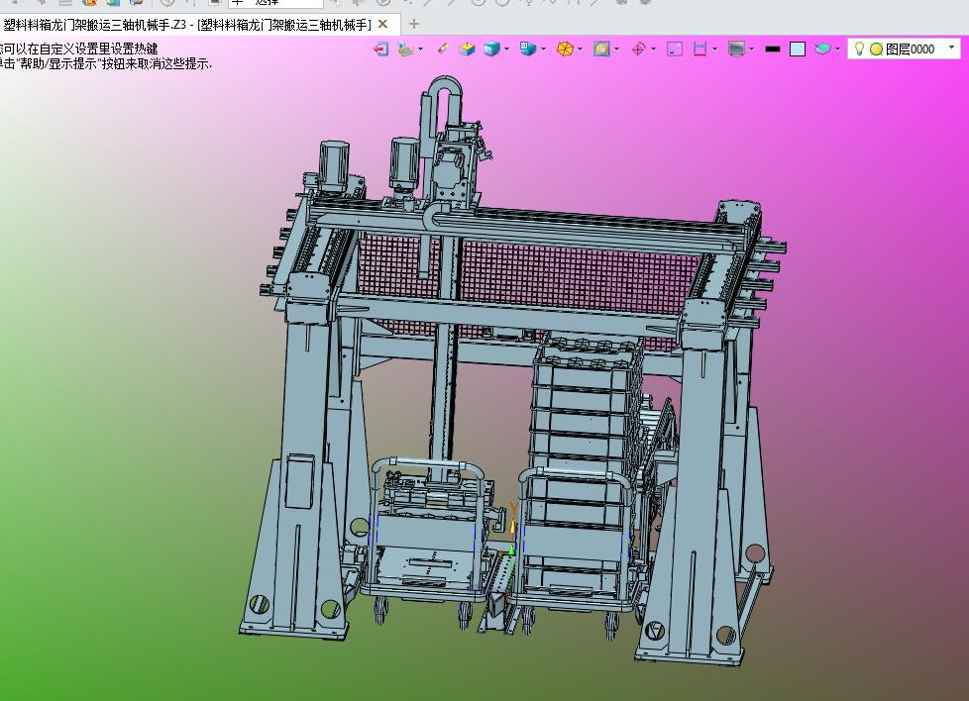Expand the dimension measure dropdown arrow

715,49
